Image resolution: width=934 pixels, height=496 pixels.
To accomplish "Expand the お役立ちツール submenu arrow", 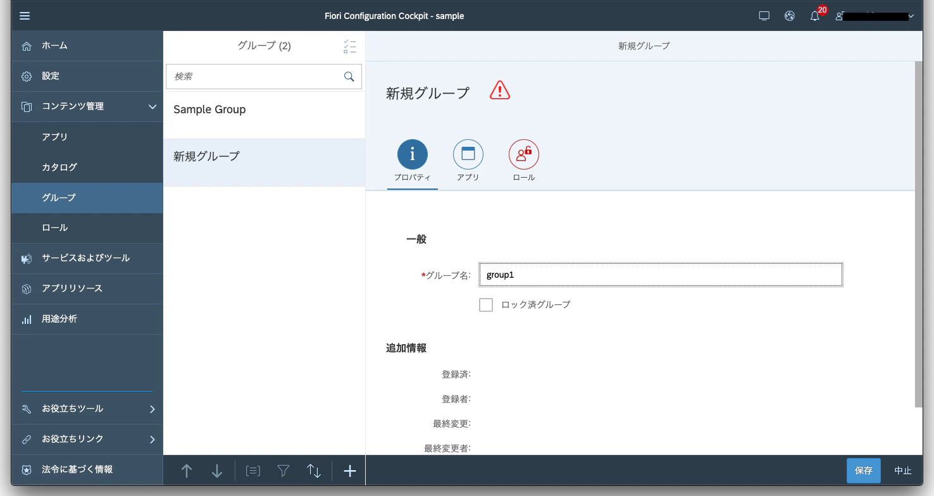I will [x=152, y=409].
